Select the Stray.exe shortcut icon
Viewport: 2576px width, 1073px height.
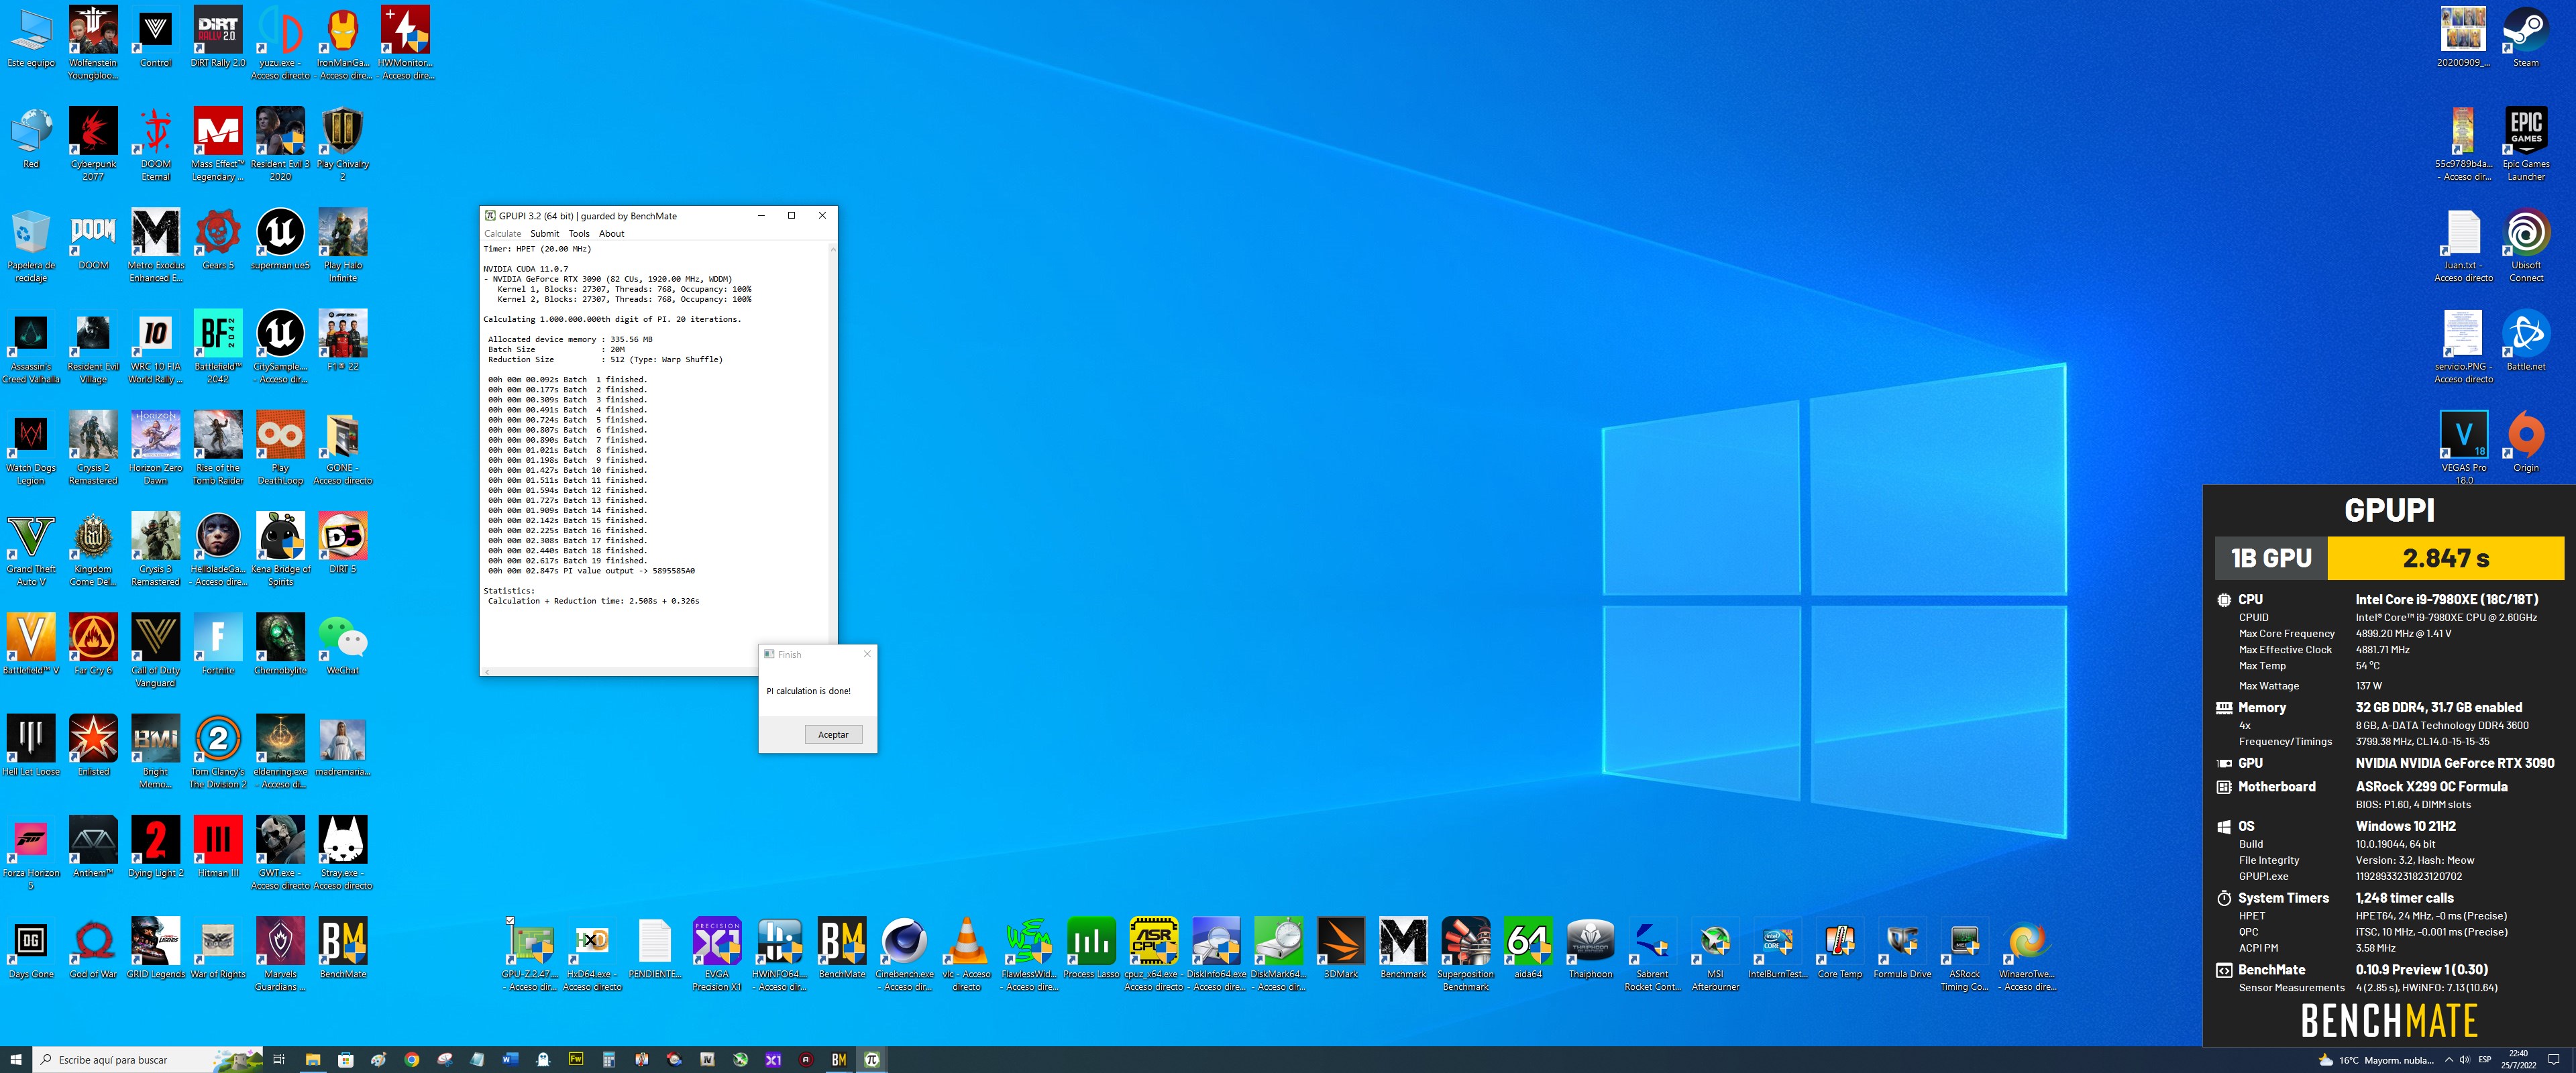[x=343, y=853]
